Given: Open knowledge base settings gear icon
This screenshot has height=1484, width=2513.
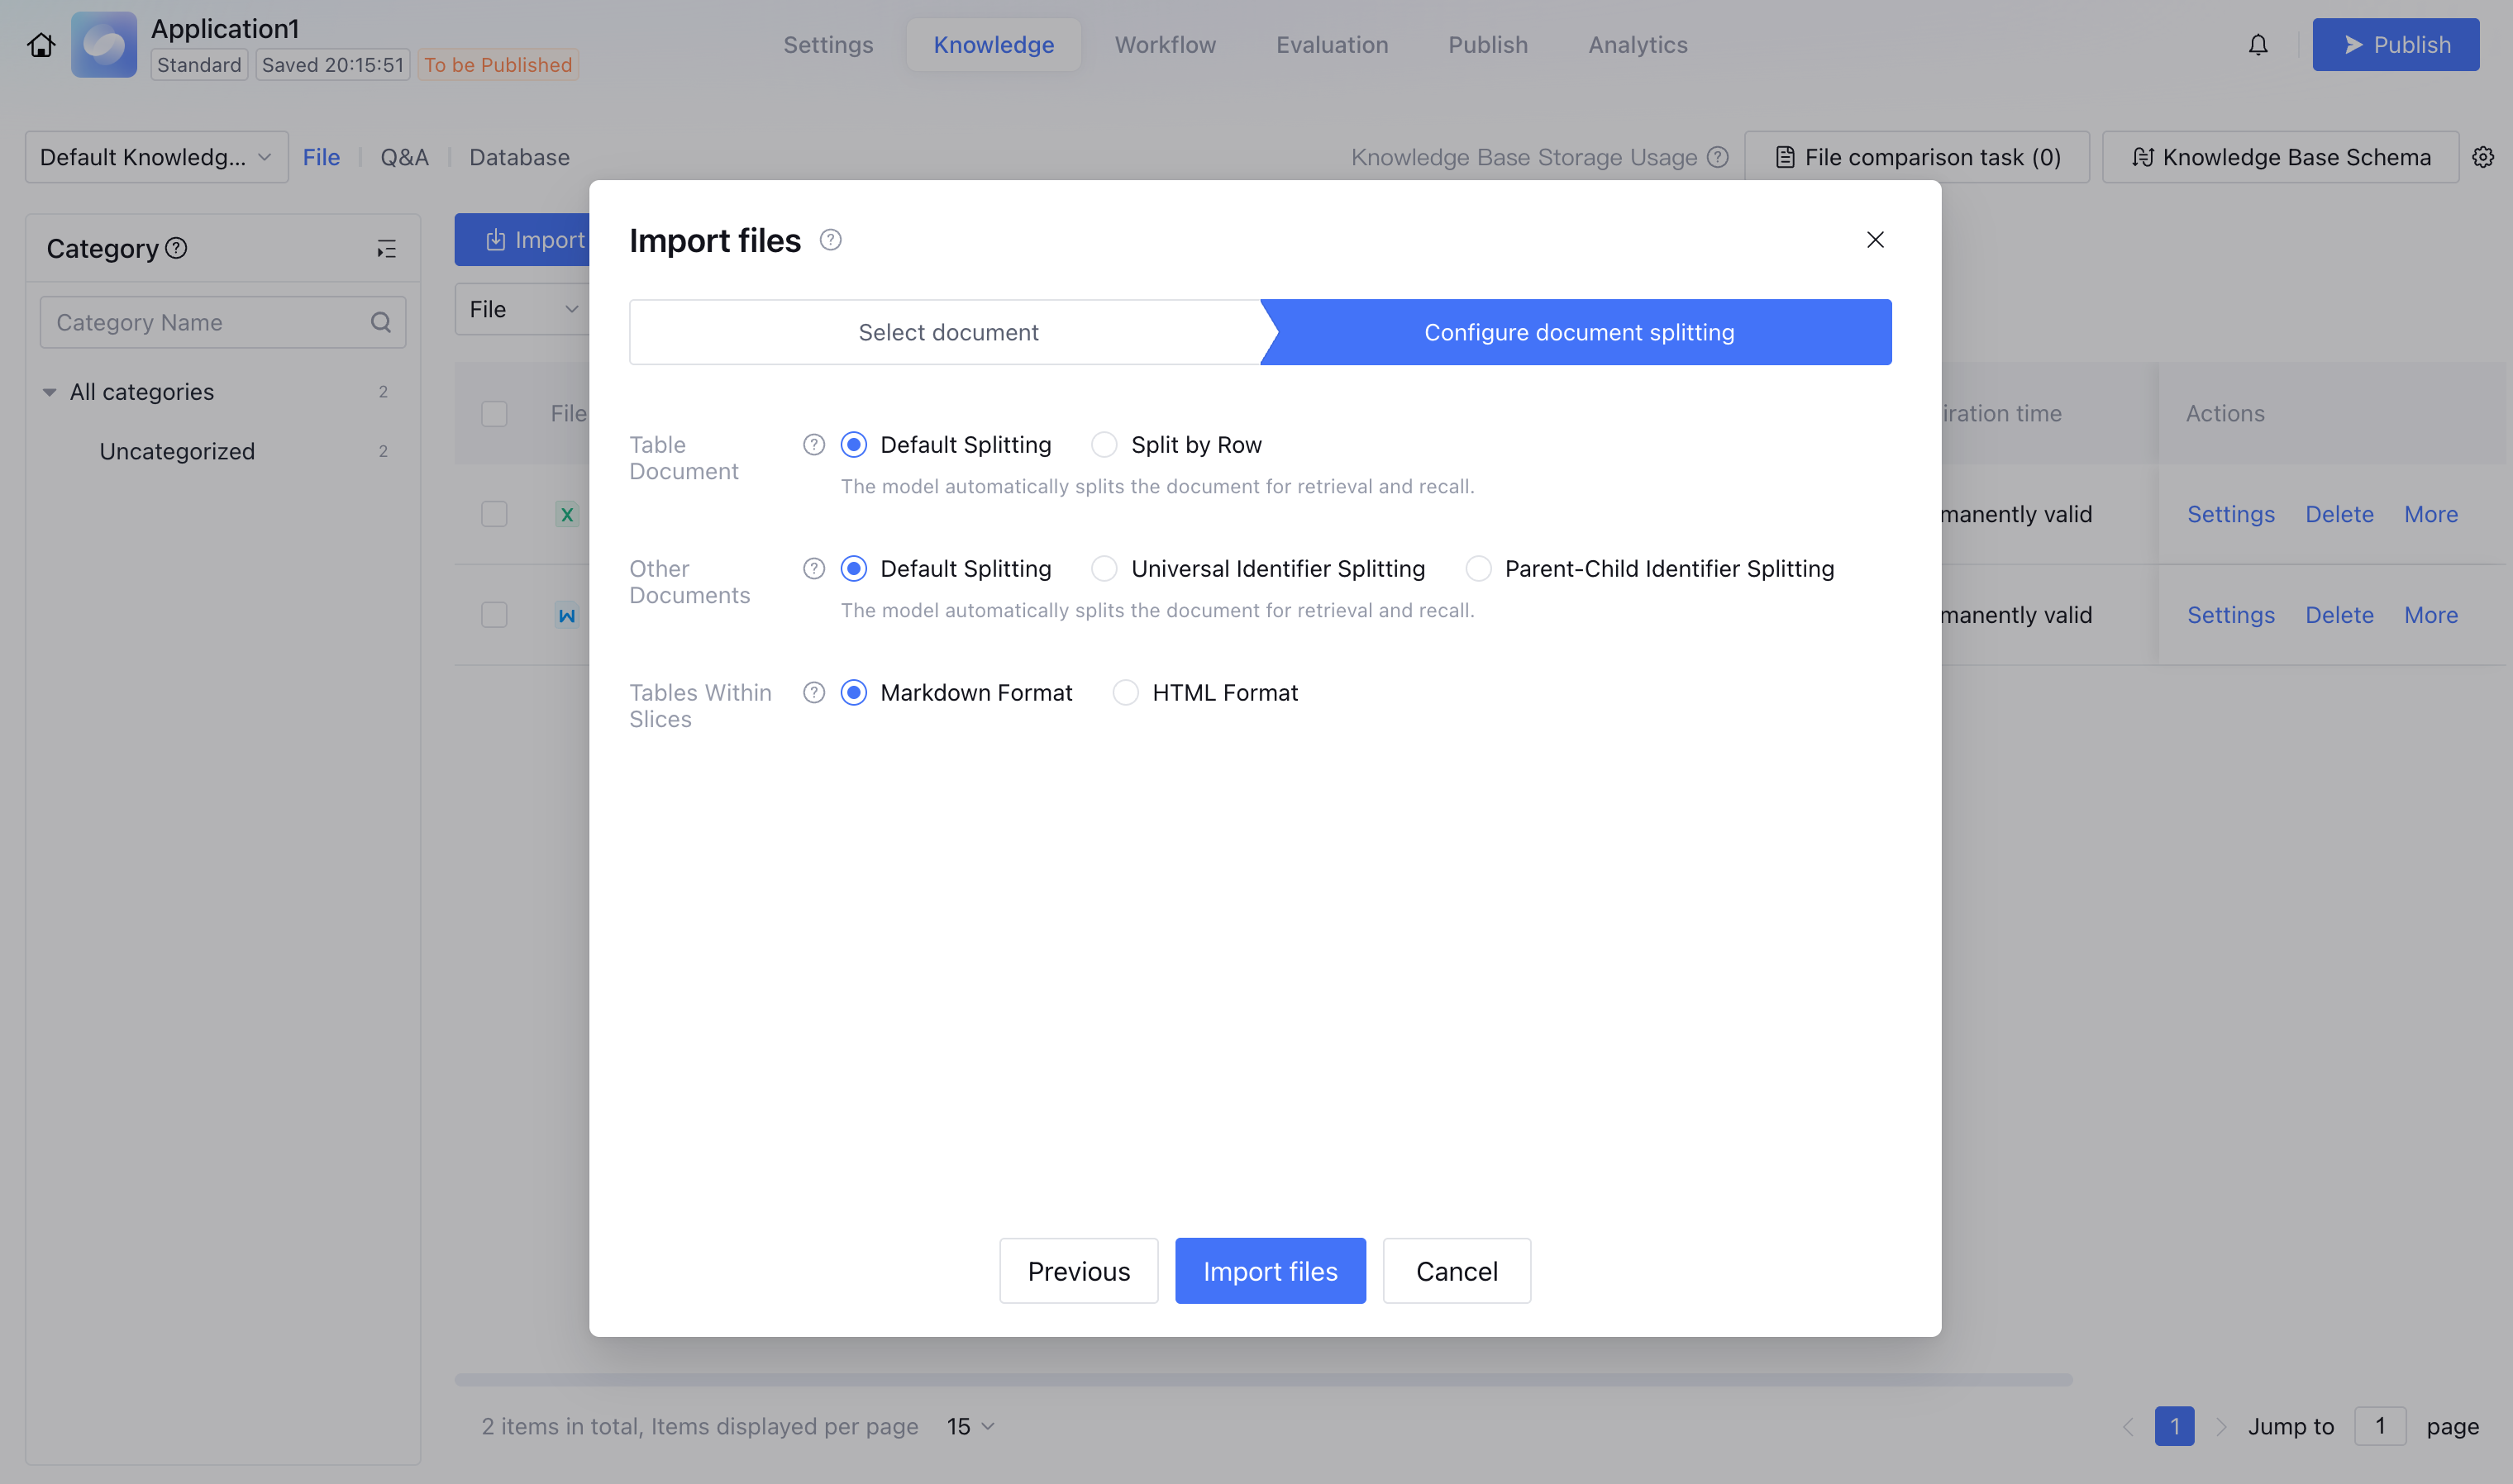Looking at the screenshot, I should tap(2483, 157).
